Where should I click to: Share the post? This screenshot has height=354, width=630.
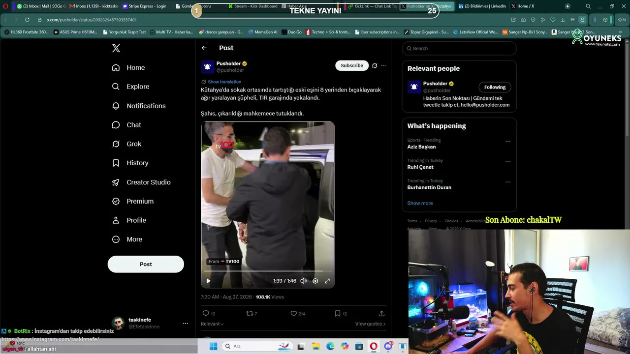381,313
